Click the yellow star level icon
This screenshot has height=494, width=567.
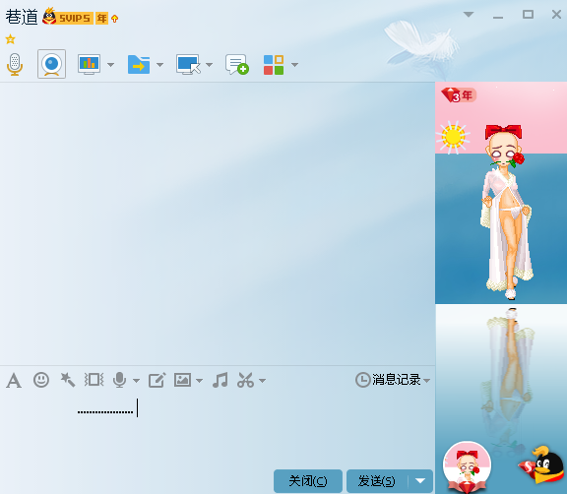click(10, 39)
